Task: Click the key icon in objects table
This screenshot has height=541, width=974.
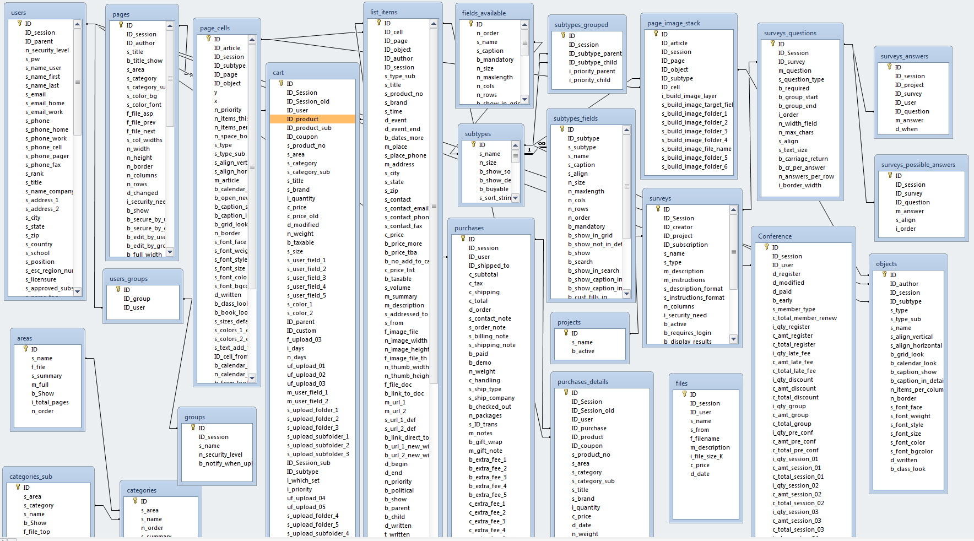Action: tap(884, 274)
